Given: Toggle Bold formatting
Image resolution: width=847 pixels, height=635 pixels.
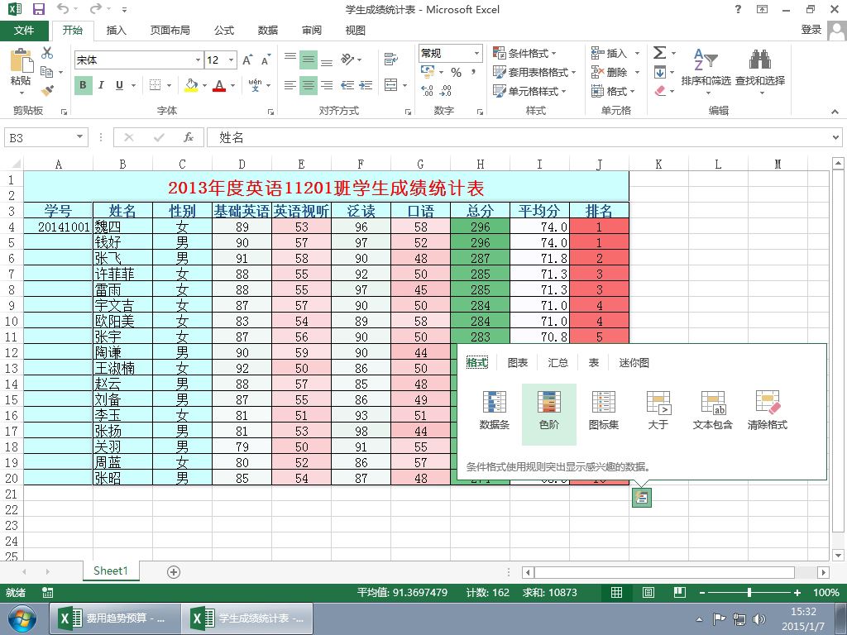Looking at the screenshot, I should tap(83, 85).
